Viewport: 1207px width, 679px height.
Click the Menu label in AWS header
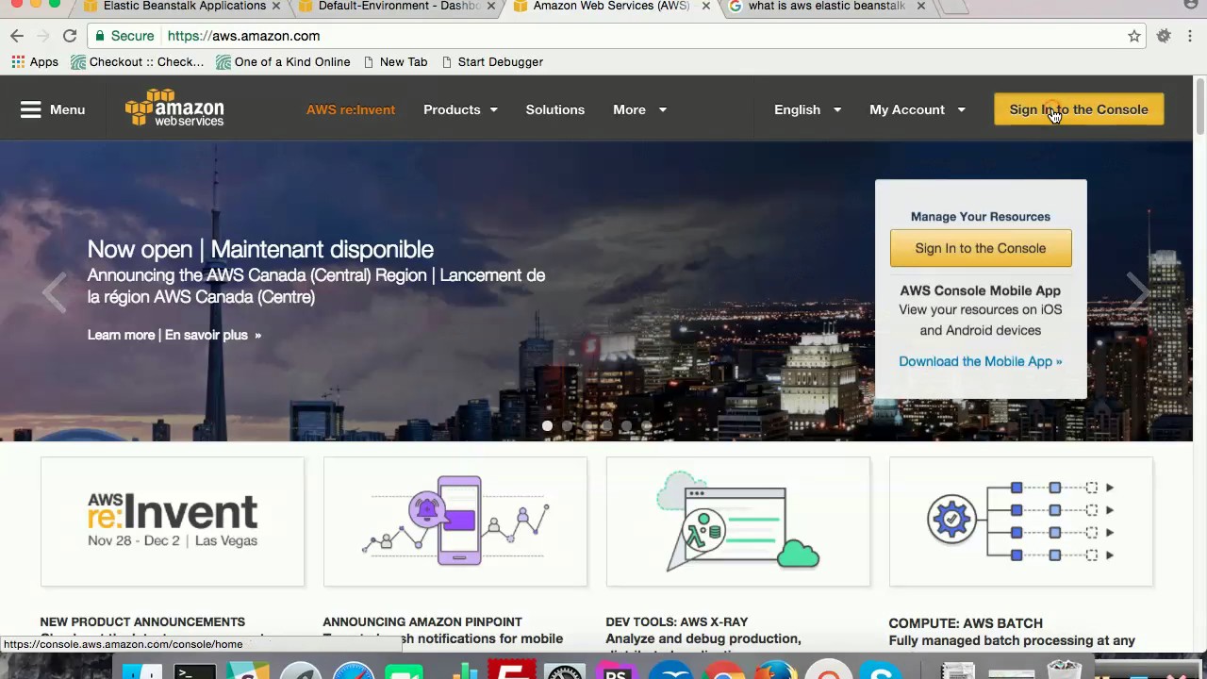(67, 109)
